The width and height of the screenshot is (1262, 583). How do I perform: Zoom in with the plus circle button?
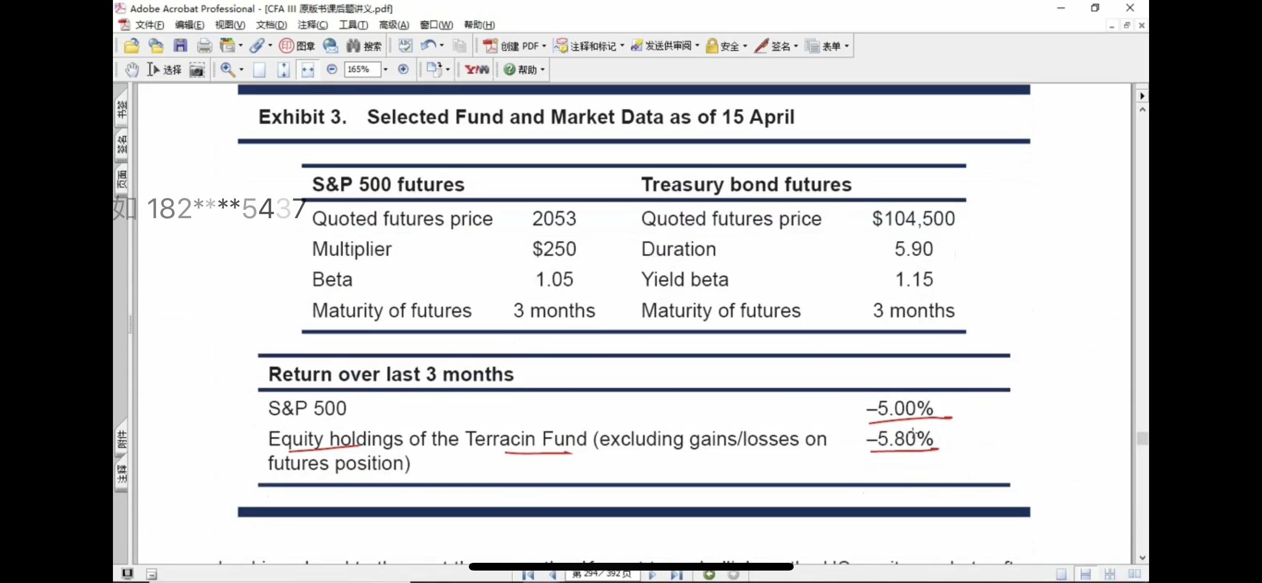(x=403, y=69)
